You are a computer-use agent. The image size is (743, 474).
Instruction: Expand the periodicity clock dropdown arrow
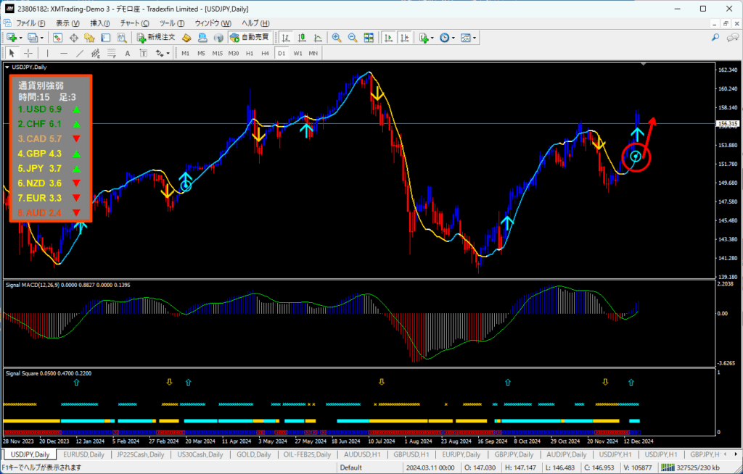point(453,38)
